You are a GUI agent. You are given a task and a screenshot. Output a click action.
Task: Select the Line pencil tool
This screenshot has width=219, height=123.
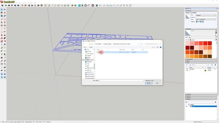point(2,19)
